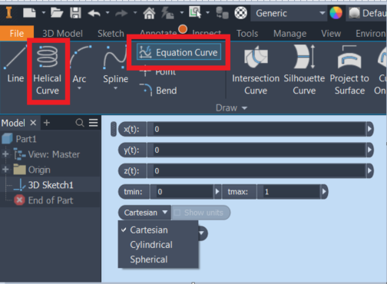The image size is (387, 284).
Task: Open the File tab
Action: [x=17, y=34]
